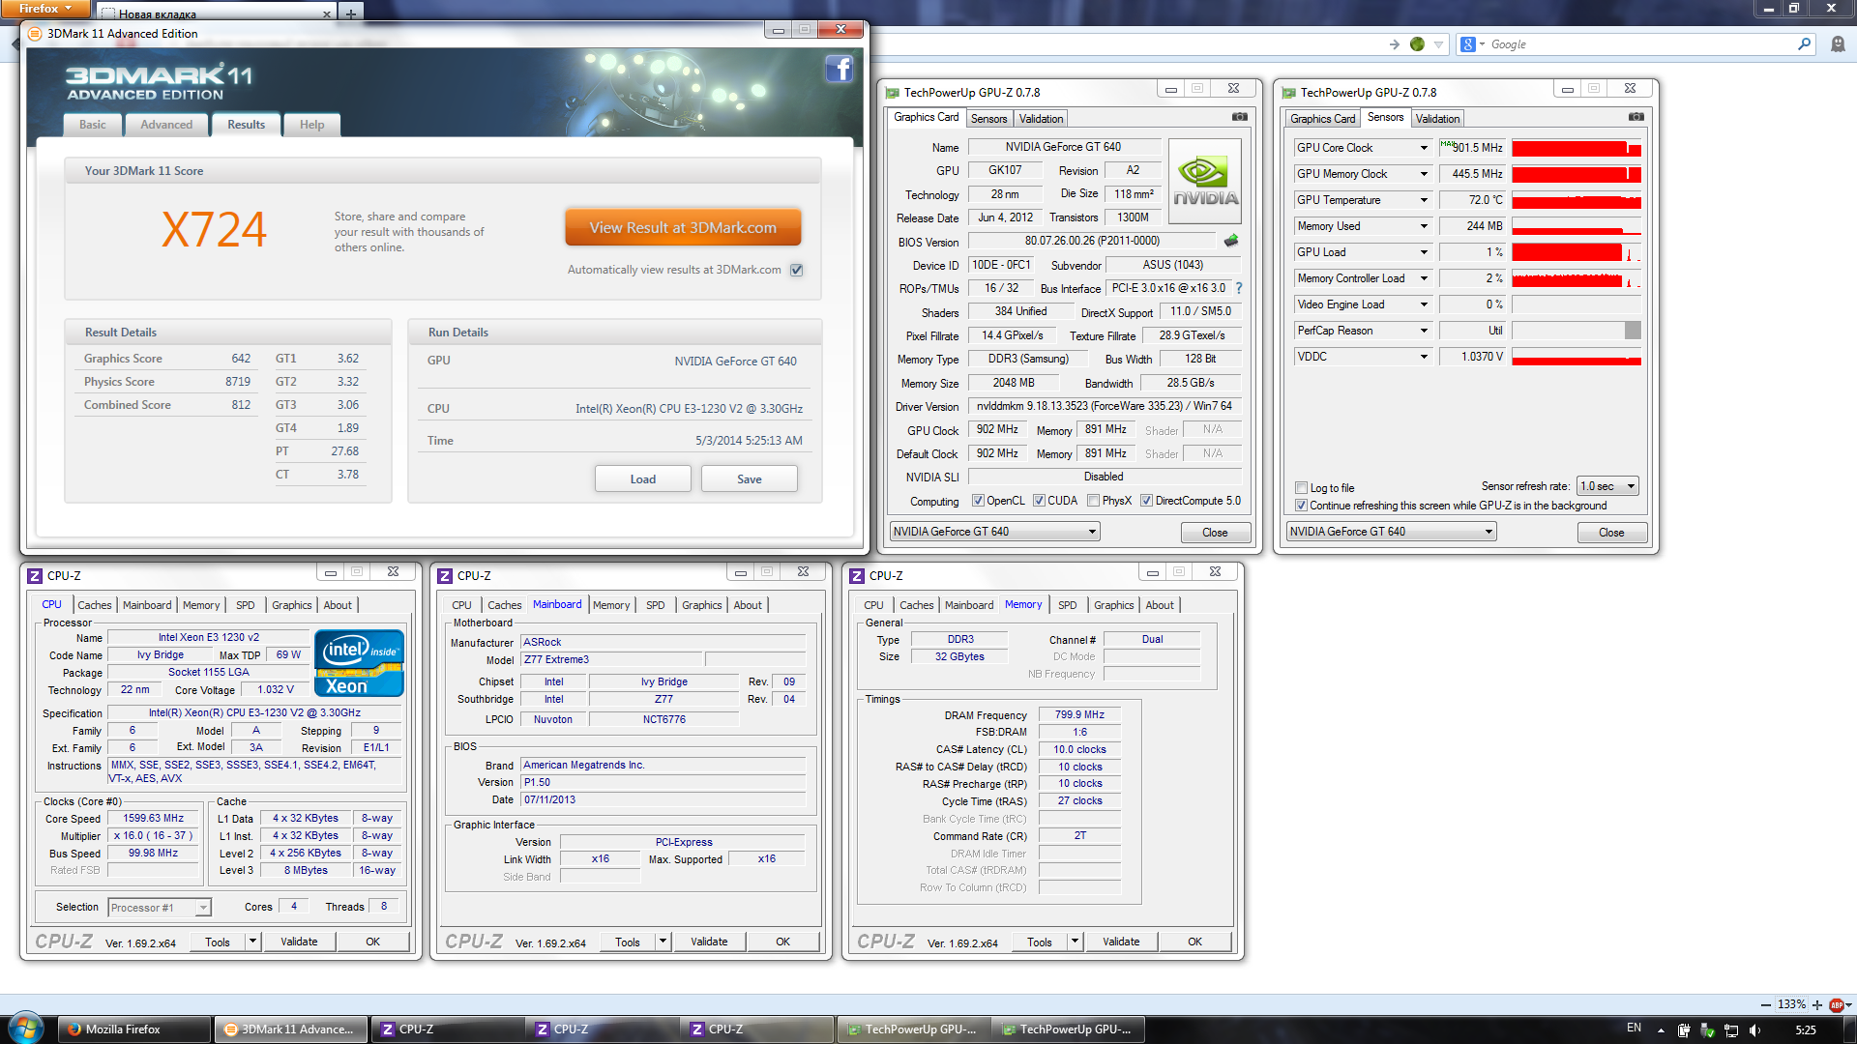Click the Save button in Run Details
Image resolution: width=1857 pixels, height=1044 pixels.
pos(749,479)
